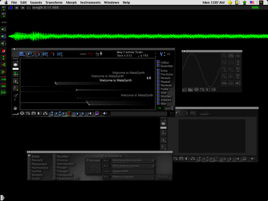Click the blue blur drop icon
The height and width of the screenshot is (201, 268).
point(77,114)
